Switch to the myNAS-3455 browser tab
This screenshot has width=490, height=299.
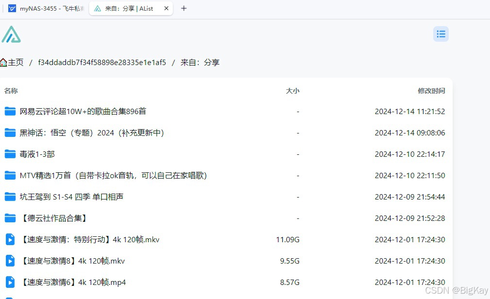(46, 8)
